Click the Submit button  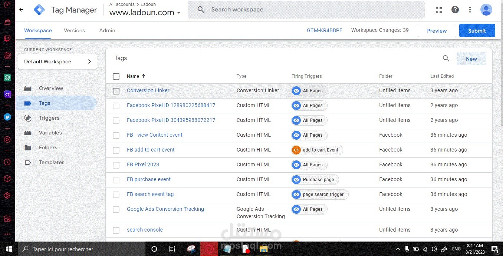(477, 31)
